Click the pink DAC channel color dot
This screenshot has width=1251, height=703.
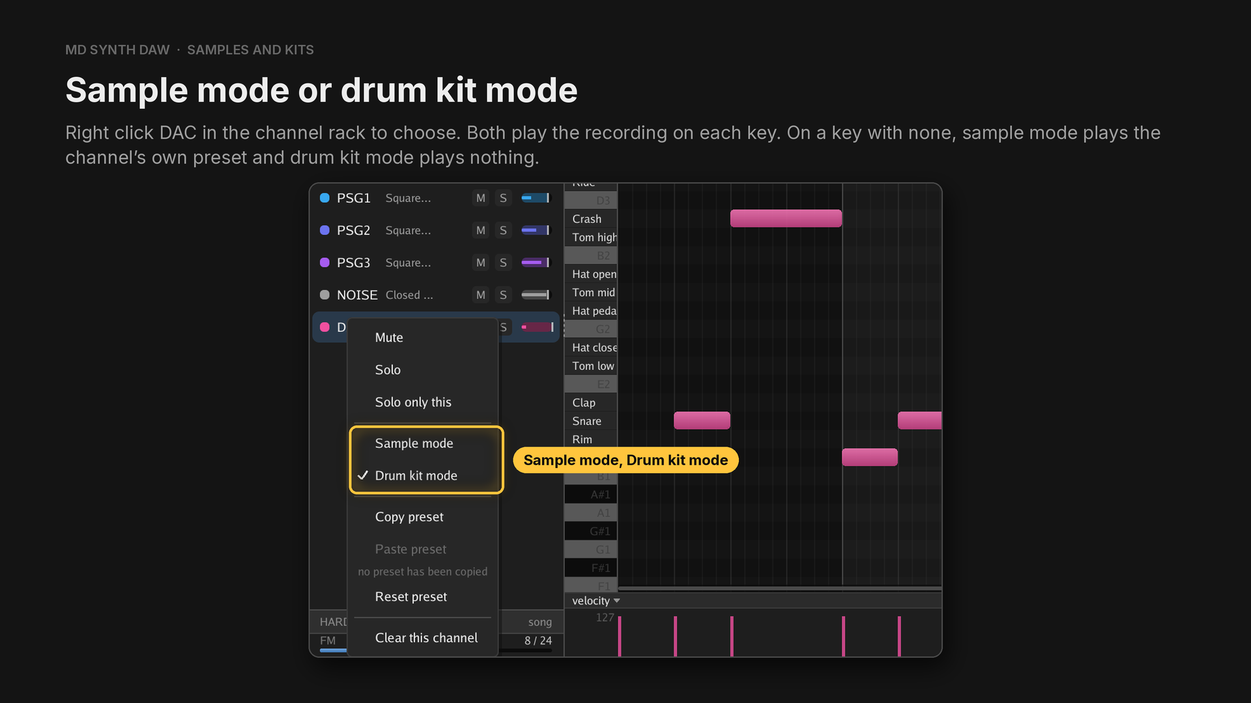(324, 327)
